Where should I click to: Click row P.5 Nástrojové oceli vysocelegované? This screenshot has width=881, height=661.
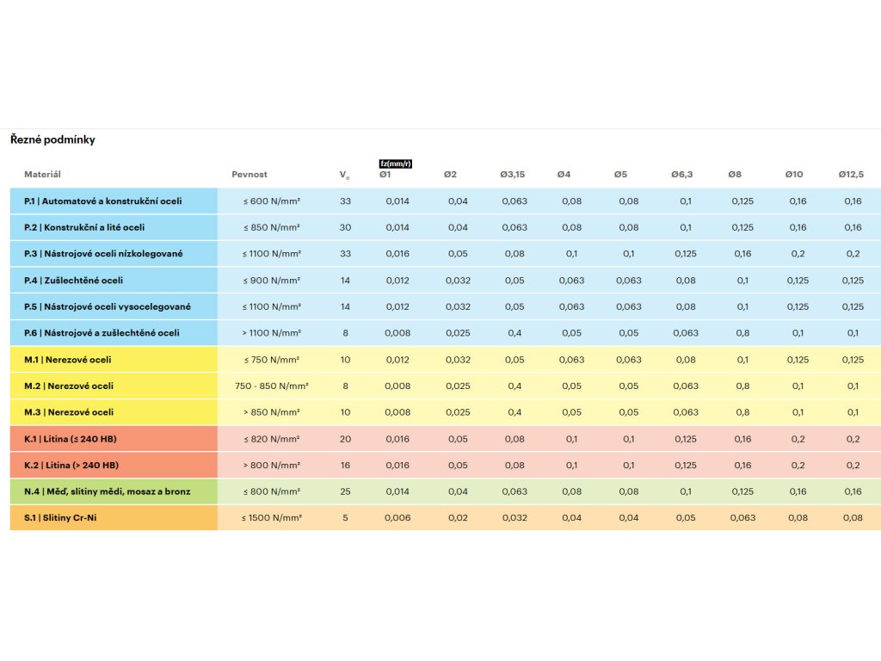point(446,307)
